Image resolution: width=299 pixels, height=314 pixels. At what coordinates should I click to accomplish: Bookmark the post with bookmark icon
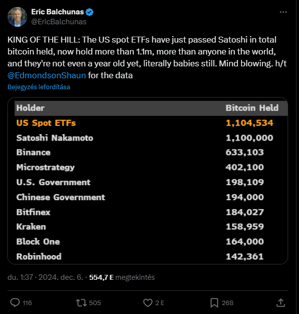coord(214,303)
